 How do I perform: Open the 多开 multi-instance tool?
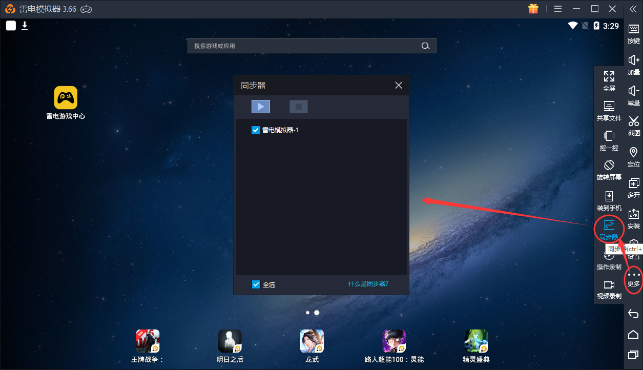coord(634,188)
